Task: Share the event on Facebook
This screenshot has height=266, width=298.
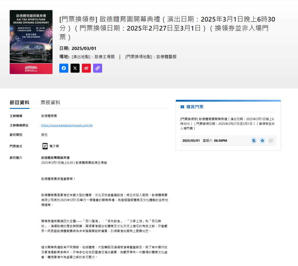Action: point(64,68)
